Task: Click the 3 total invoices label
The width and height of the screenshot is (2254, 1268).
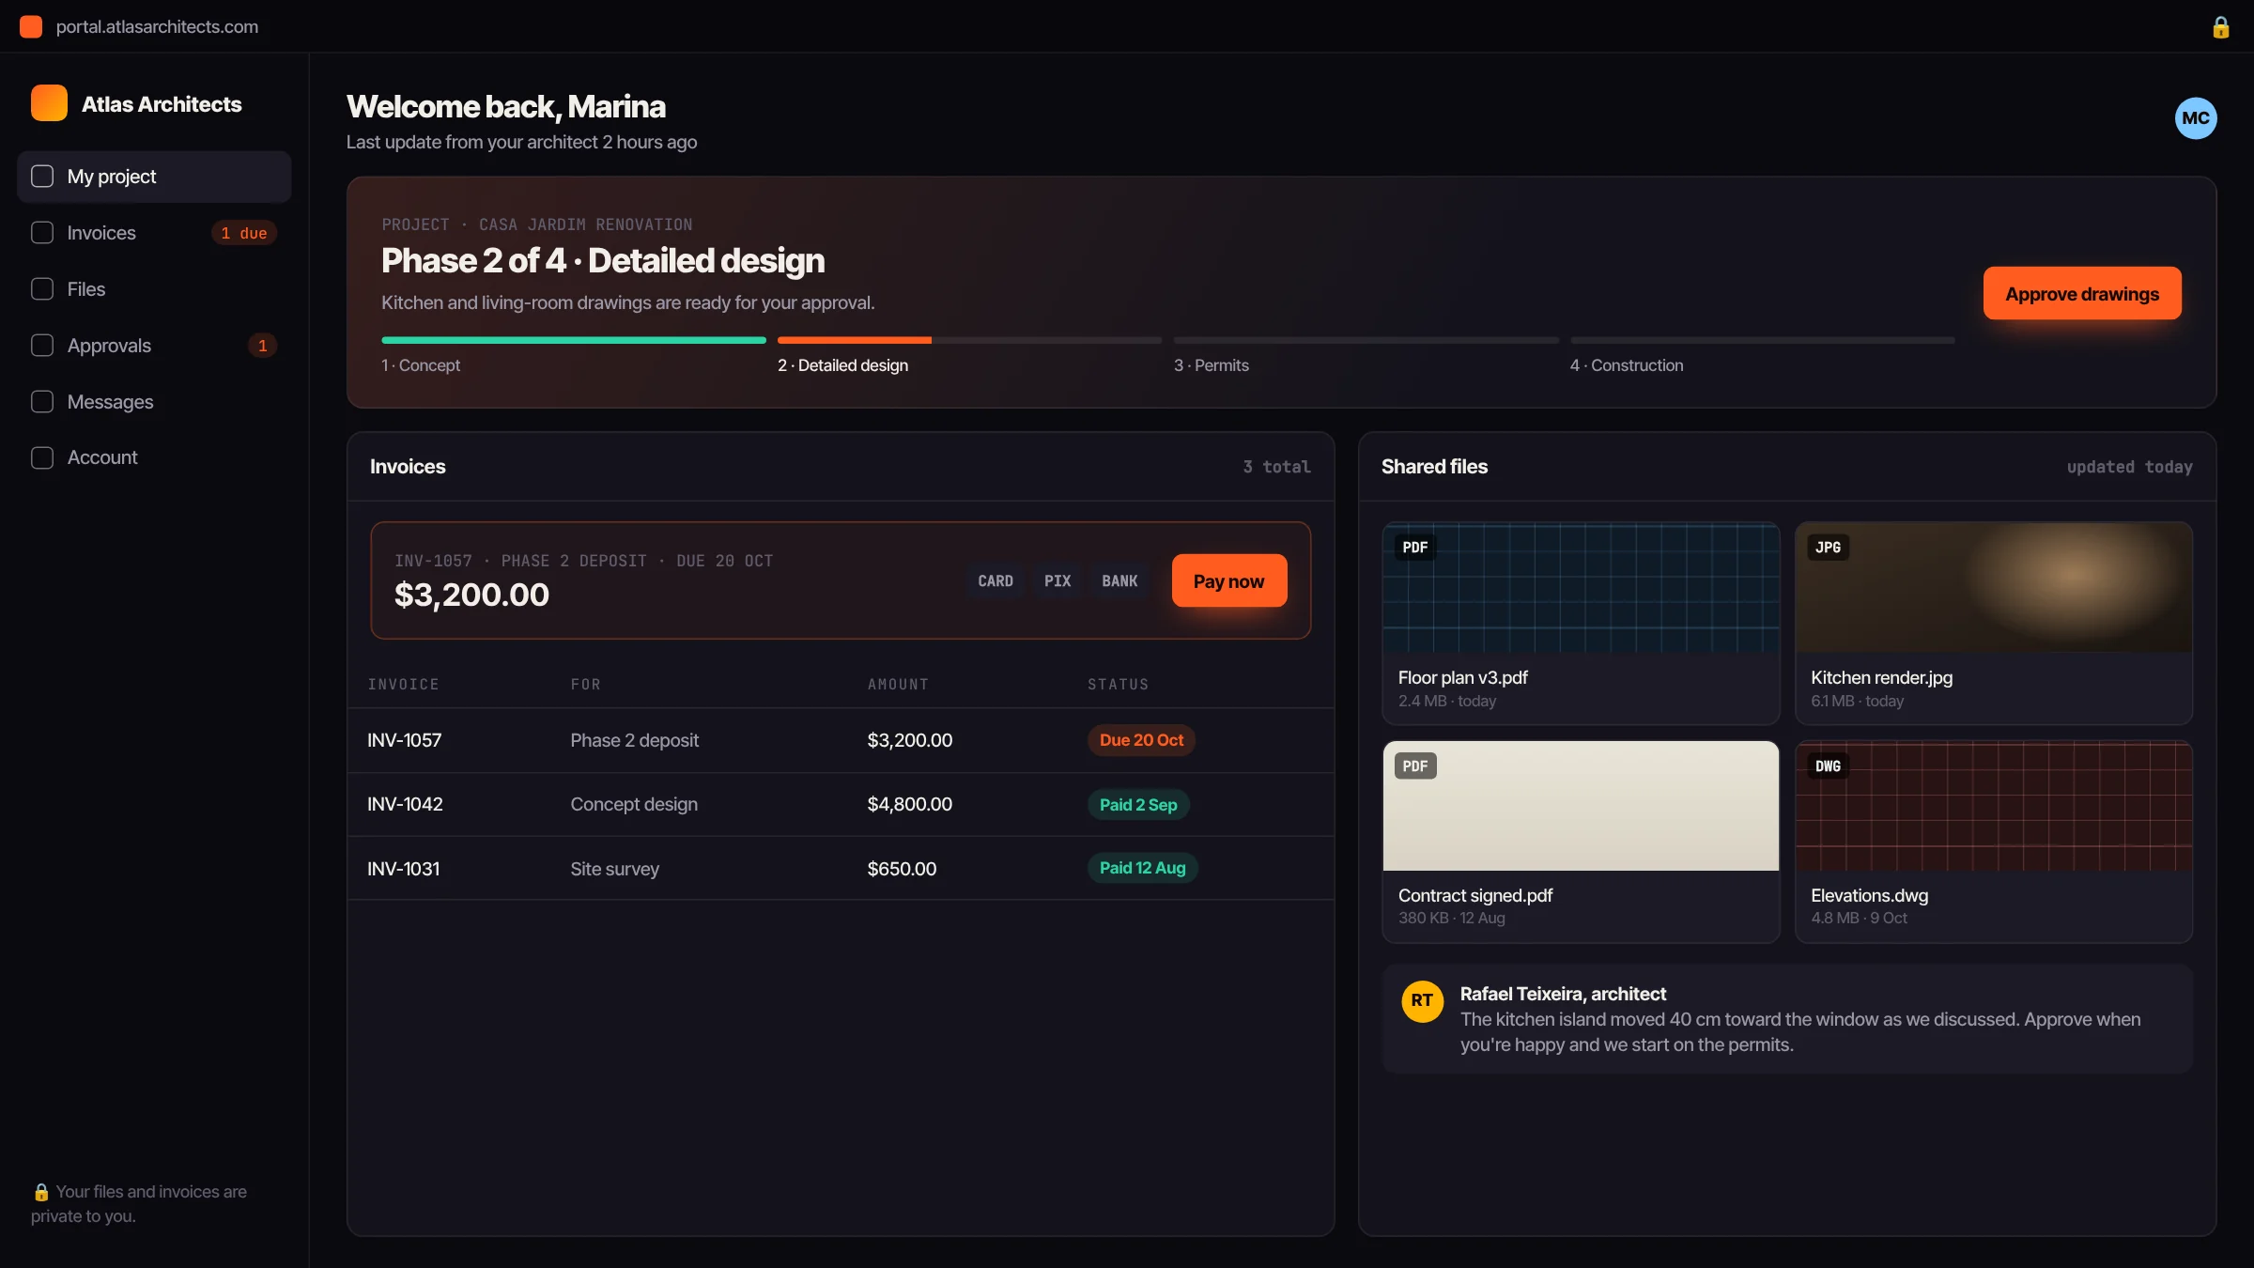Action: click(1276, 467)
